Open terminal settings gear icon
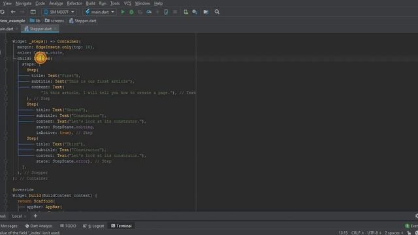The height and width of the screenshot is (235, 418). coord(416,216)
